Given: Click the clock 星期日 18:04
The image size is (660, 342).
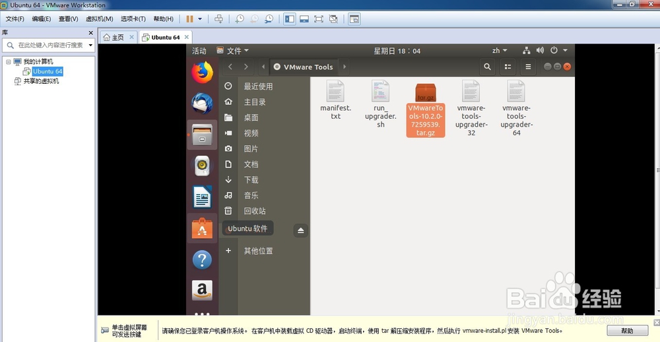Looking at the screenshot, I should tap(397, 51).
